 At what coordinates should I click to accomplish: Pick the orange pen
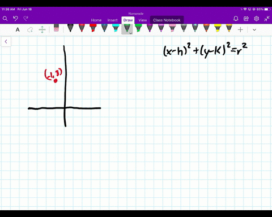(206, 28)
